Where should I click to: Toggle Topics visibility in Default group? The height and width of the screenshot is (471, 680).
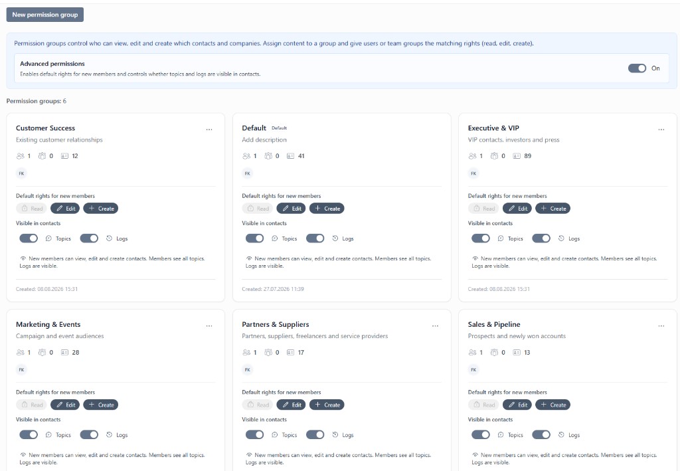pos(254,238)
